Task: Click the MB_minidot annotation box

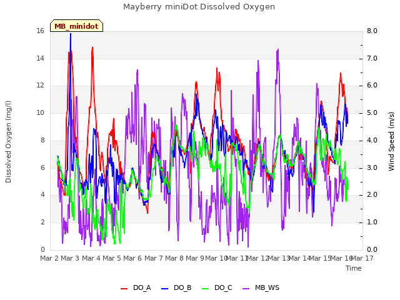Action: tap(76, 26)
